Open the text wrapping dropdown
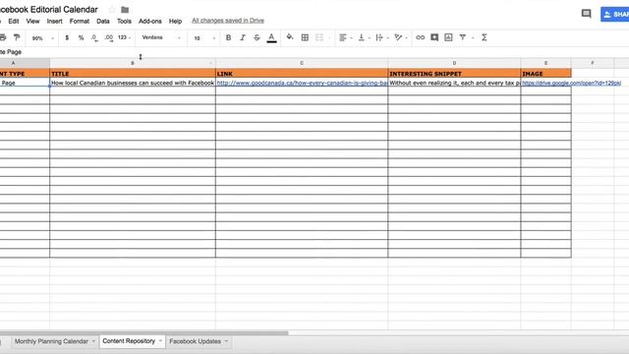The height and width of the screenshot is (354, 629). click(x=382, y=37)
